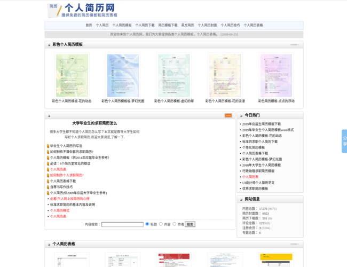Open the yellow 花的浪漫 resume template thumbnail

tap(225, 75)
